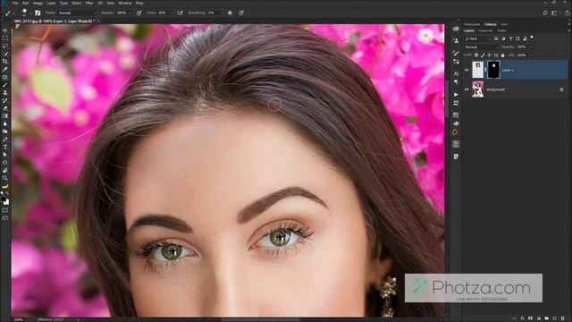Open the Opacity slider dropdown in options bar

point(130,13)
